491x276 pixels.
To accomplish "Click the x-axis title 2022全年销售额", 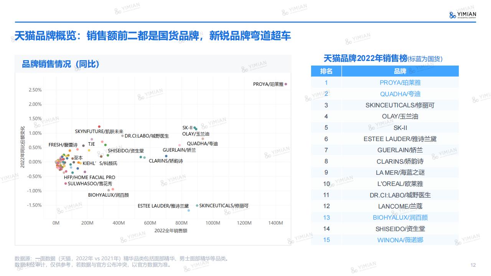I will click(x=171, y=231).
